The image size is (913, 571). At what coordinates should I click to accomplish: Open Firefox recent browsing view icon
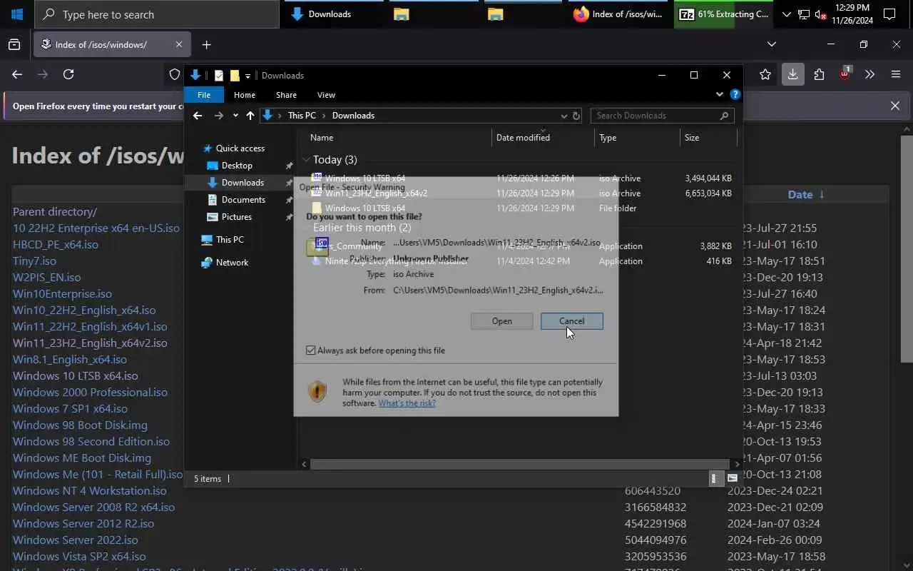click(14, 44)
